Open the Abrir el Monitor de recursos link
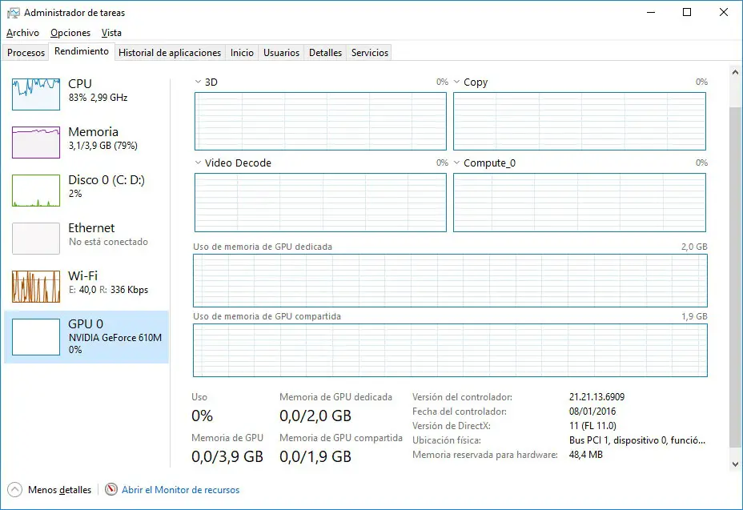The height and width of the screenshot is (510, 743). coord(180,490)
